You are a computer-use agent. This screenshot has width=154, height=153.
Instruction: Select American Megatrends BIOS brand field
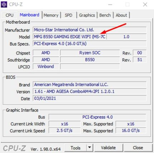click(90, 85)
